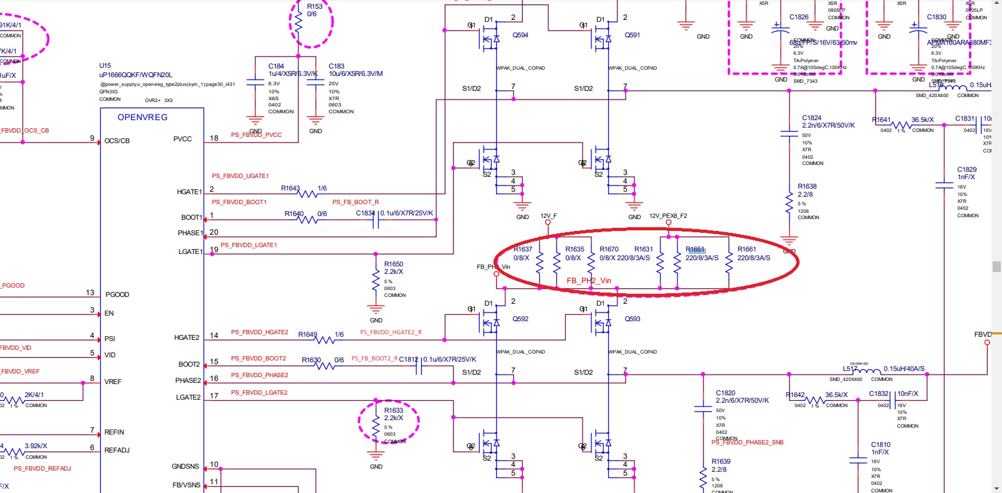Click the LGATE2 pin label
The image size is (1002, 493).
188,397
